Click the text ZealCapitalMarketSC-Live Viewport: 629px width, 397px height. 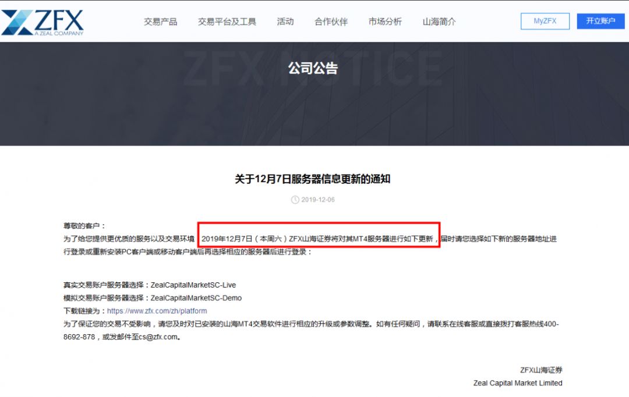193,285
